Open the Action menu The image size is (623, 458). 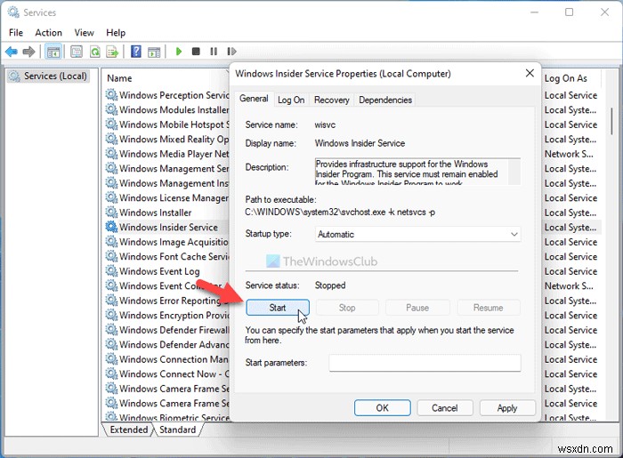click(48, 33)
